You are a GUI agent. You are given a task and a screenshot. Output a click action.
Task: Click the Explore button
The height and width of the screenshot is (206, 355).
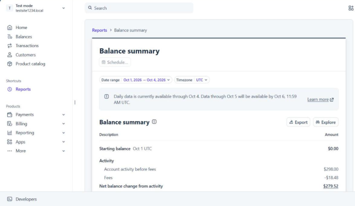click(x=326, y=122)
